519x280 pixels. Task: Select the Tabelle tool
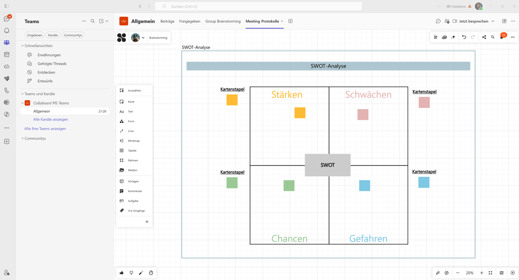tap(134, 150)
